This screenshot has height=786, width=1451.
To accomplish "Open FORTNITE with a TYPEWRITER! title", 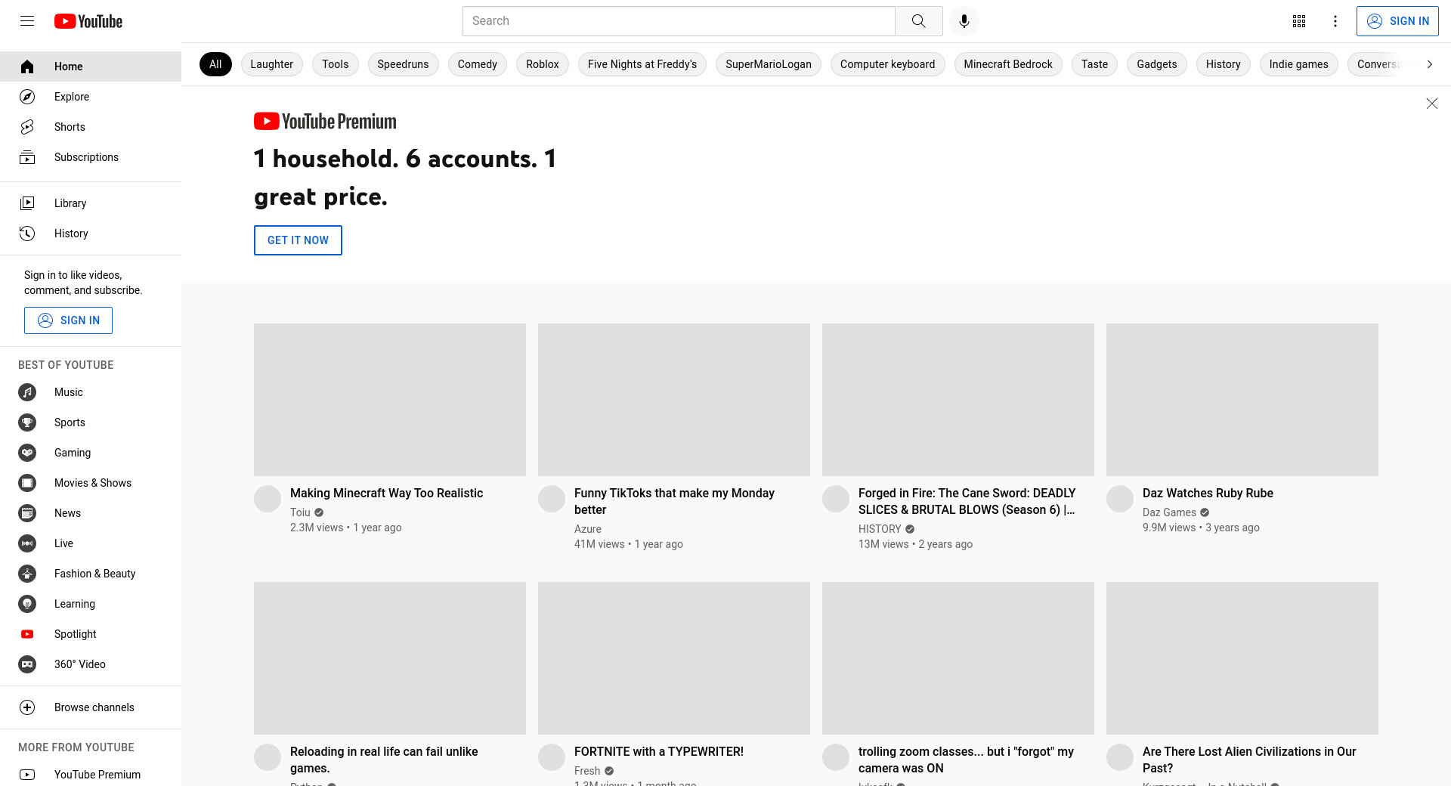I will [659, 751].
